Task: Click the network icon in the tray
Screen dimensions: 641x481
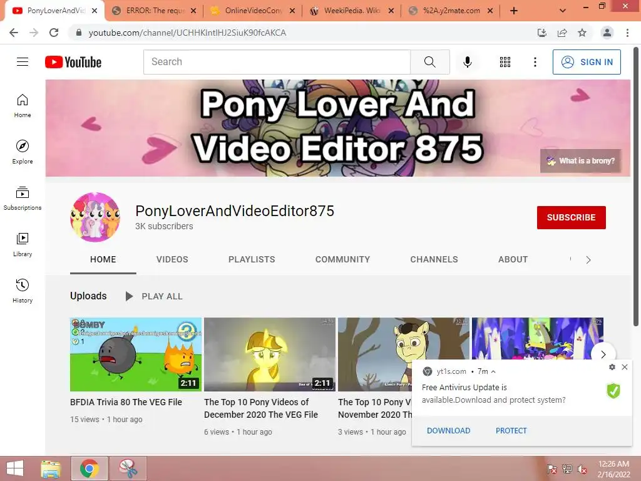Action: [x=567, y=469]
